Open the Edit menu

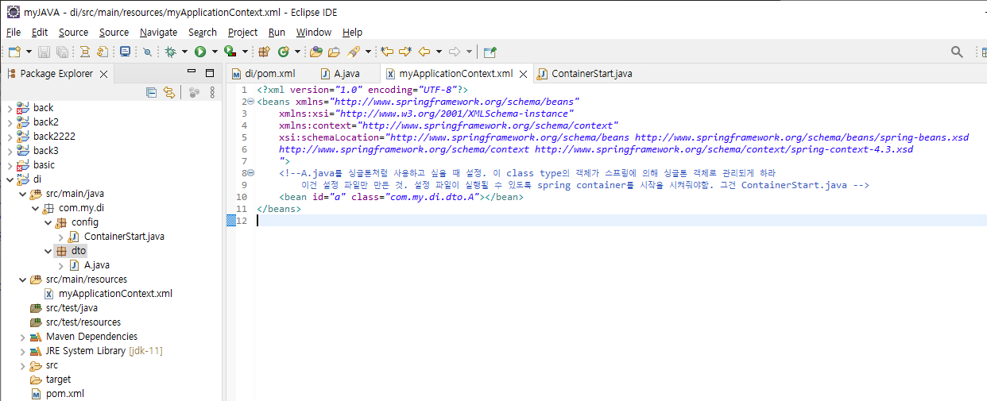40,32
